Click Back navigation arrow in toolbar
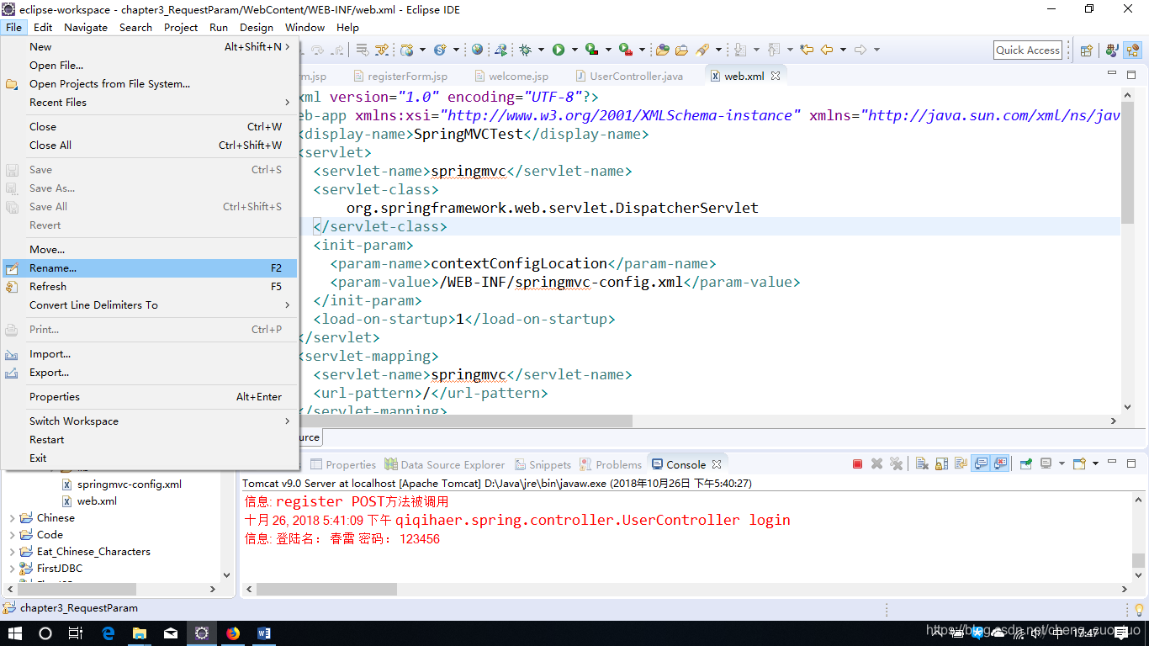1149x646 pixels. pyautogui.click(x=827, y=50)
